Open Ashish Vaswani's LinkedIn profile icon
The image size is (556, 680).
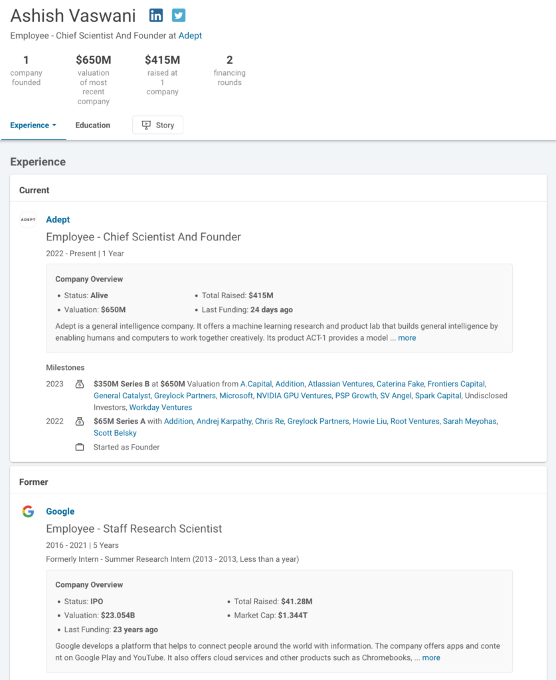(156, 15)
